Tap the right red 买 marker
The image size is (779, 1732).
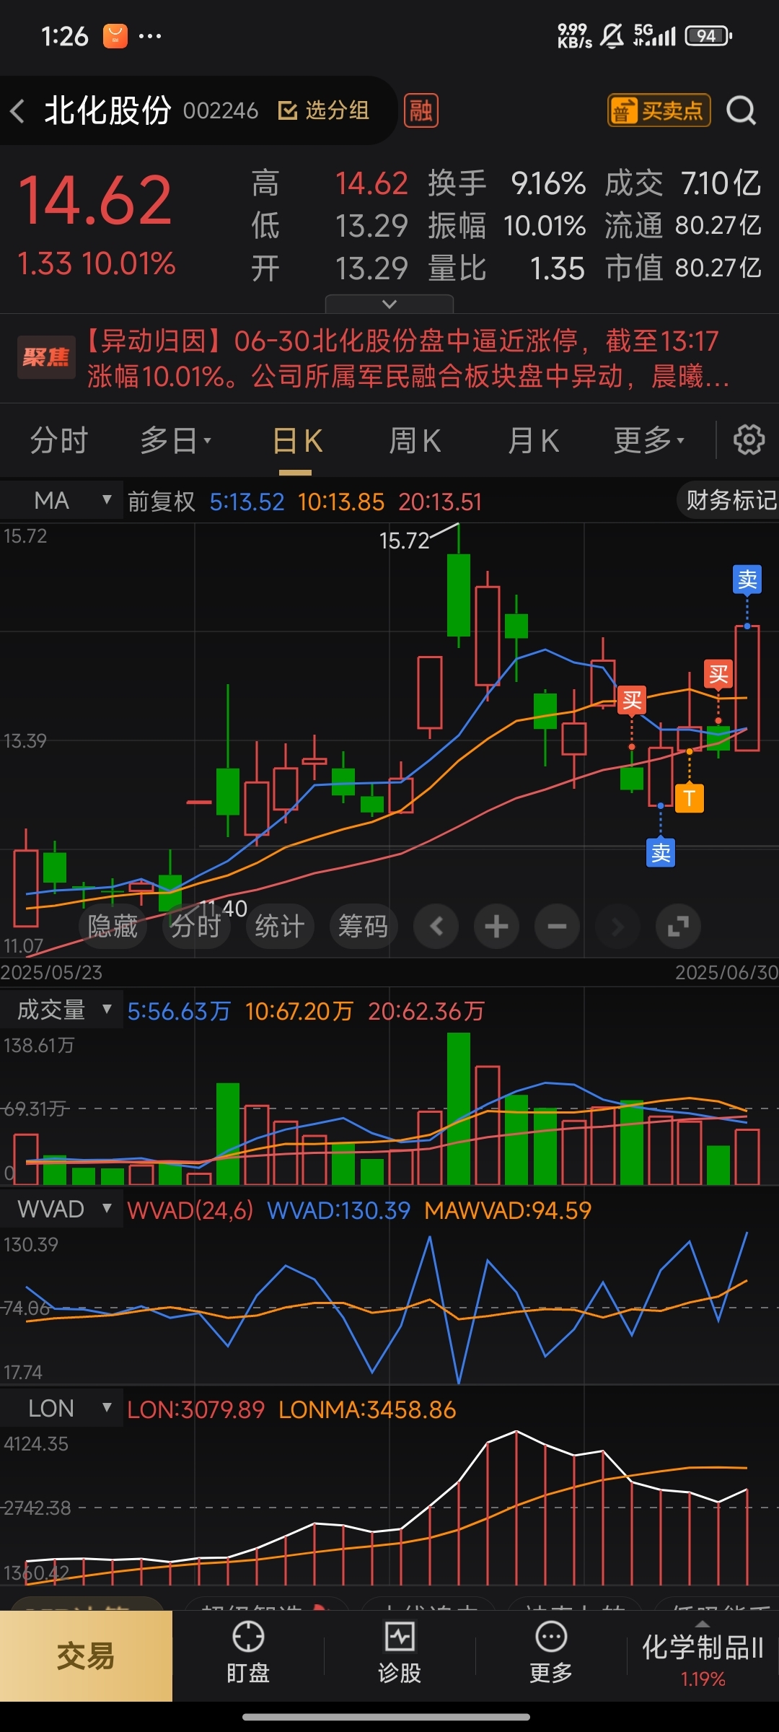718,674
